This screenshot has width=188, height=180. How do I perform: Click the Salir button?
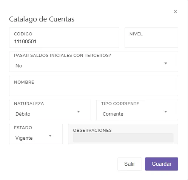129,164
